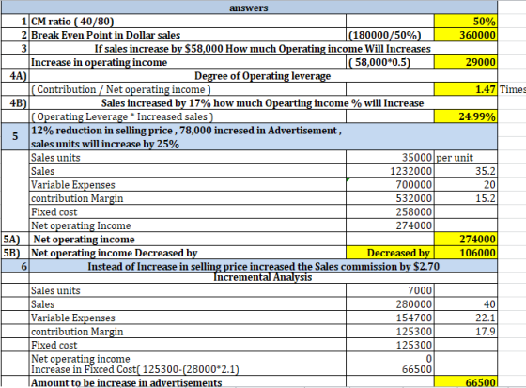
Task: Select the "17.9" per unit cell
Action: pyautogui.click(x=466, y=332)
